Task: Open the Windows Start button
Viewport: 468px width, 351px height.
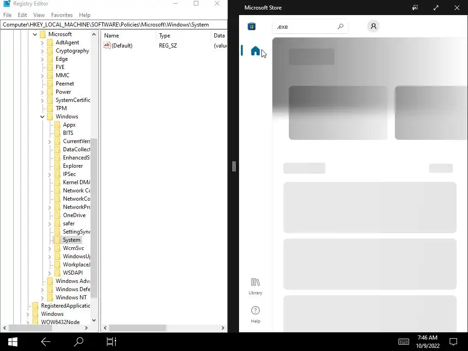Action: click(12, 342)
